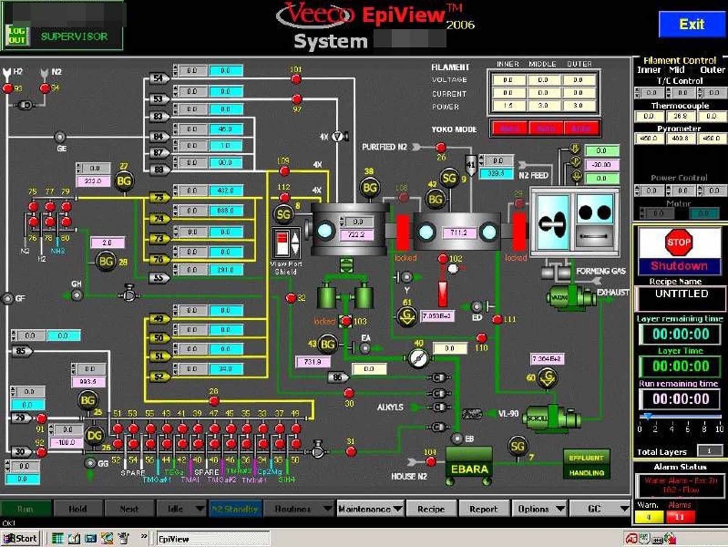The width and height of the screenshot is (728, 547).
Task: Click the GH regulator symbol
Action: [x=77, y=295]
